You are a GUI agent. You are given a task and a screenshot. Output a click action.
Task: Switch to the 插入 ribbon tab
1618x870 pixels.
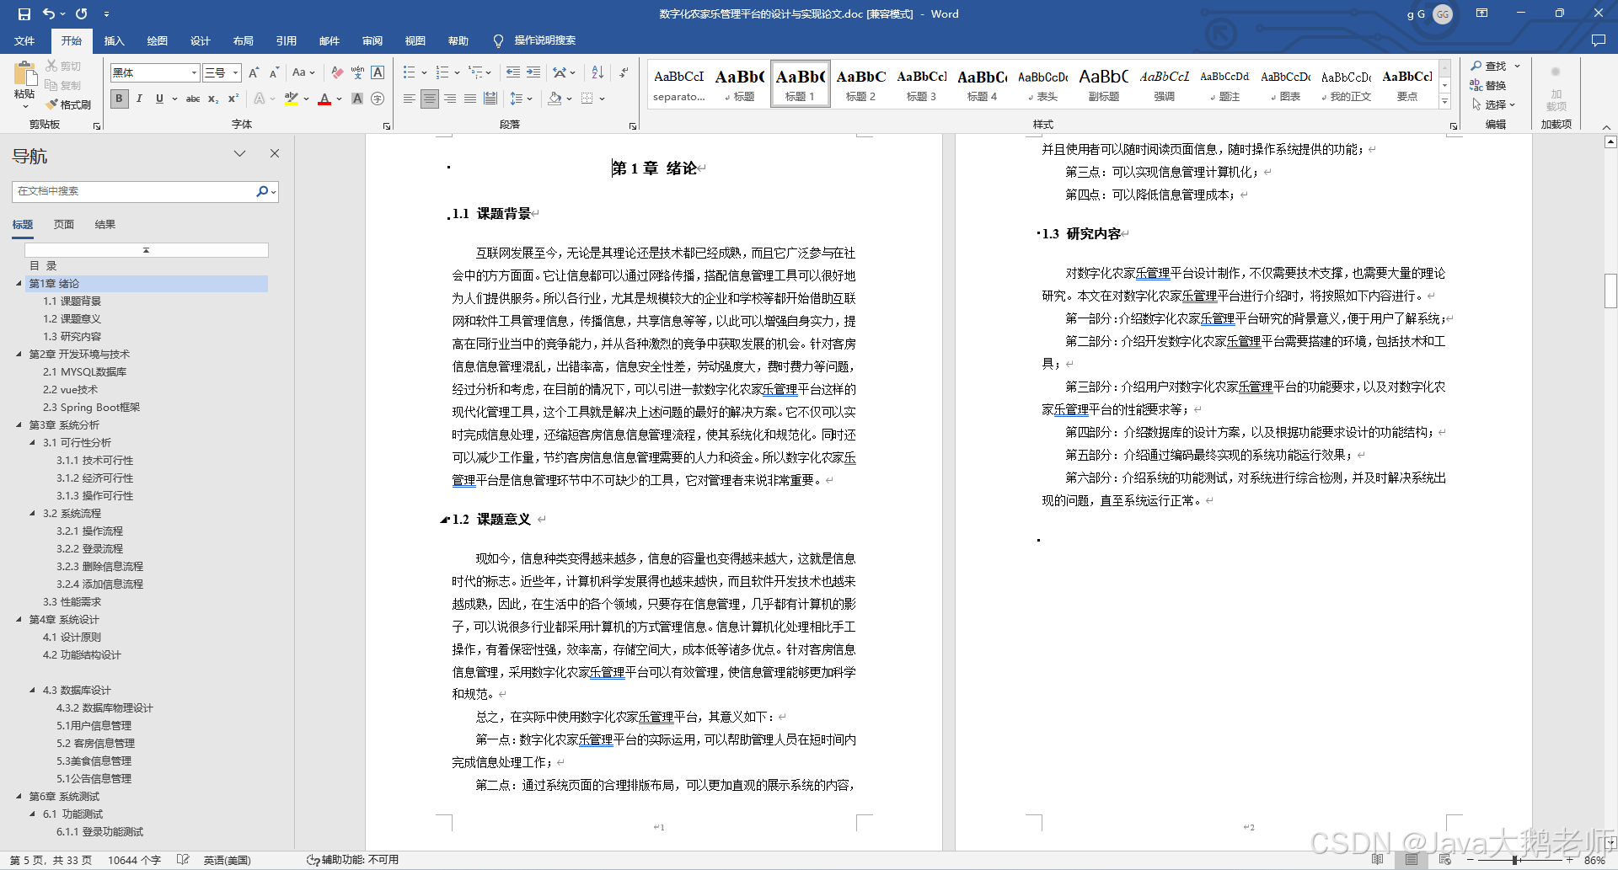tap(114, 40)
